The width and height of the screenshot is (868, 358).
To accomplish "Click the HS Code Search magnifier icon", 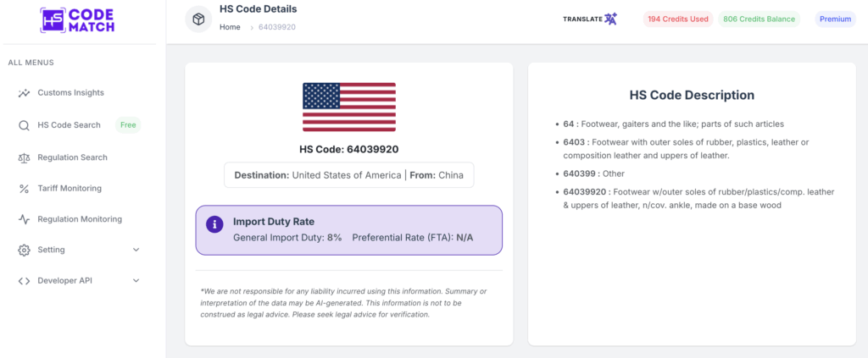I will [24, 125].
